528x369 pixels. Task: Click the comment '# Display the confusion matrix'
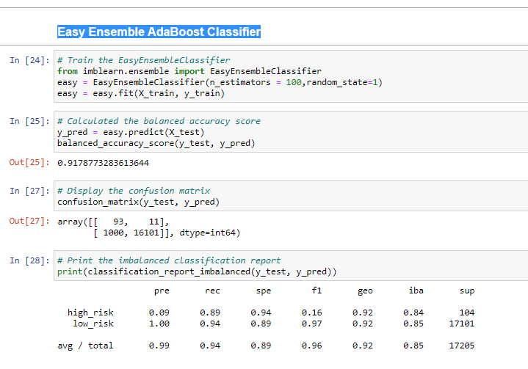[134, 191]
